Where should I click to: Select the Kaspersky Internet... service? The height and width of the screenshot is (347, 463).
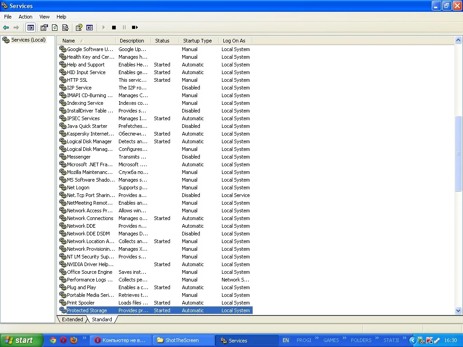click(x=156, y=134)
